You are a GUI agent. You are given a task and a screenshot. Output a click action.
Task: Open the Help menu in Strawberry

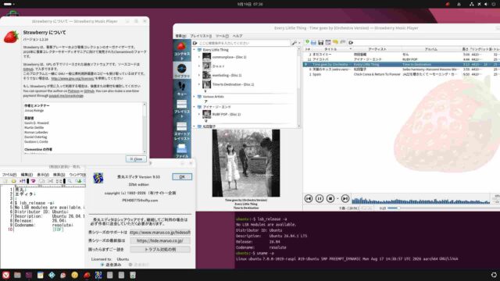pyautogui.click(x=237, y=36)
